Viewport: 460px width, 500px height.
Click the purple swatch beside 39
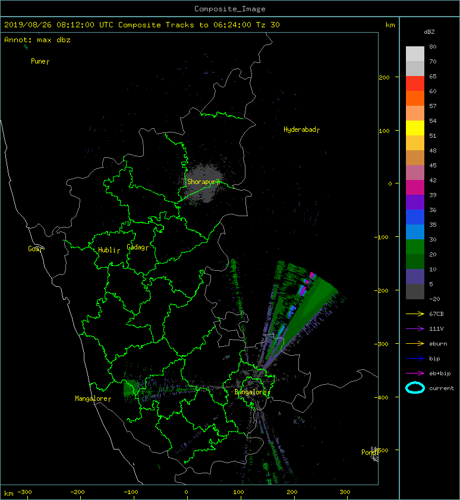coord(415,202)
